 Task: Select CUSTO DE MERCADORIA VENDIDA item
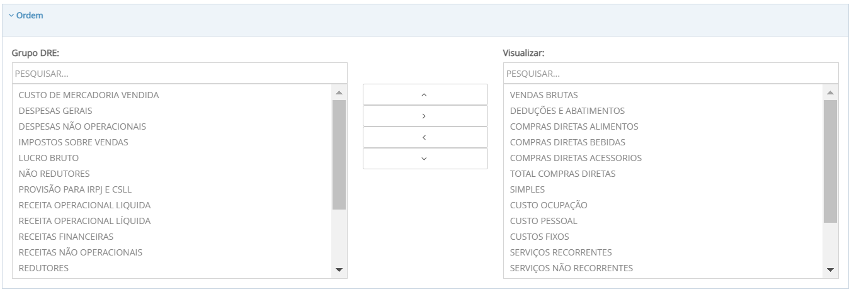point(89,95)
